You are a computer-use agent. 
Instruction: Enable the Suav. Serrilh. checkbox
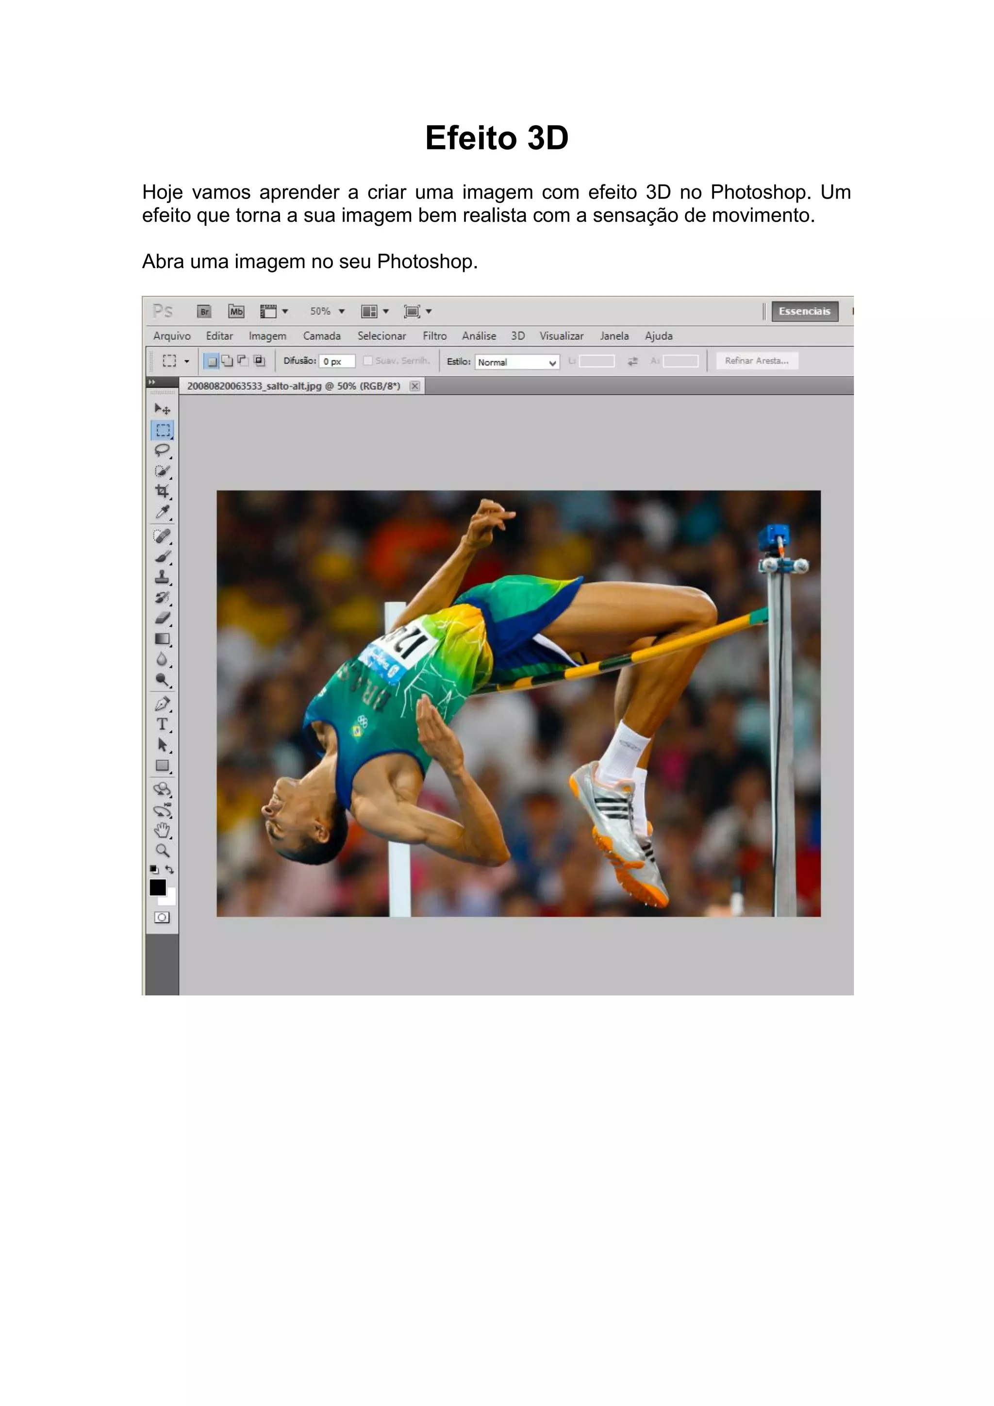coord(368,361)
